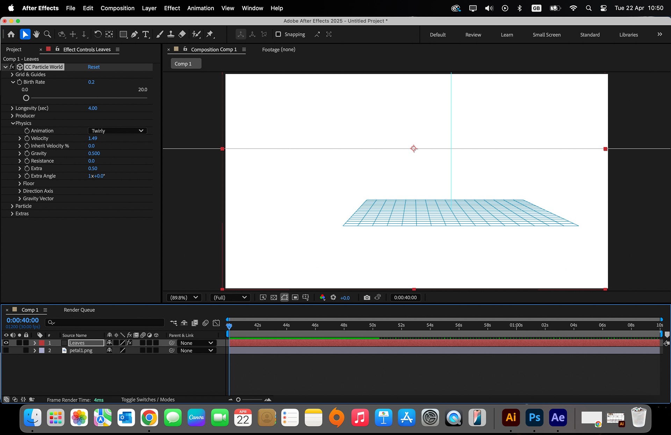Image resolution: width=671 pixels, height=435 pixels.
Task: Expand the Producer group
Action: [x=12, y=116]
